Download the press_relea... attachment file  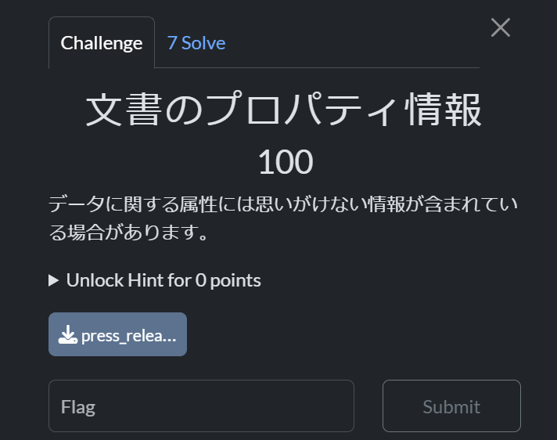click(x=117, y=334)
